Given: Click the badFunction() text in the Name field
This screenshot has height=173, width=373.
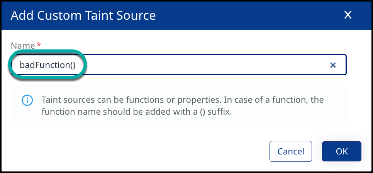Looking at the screenshot, I should coord(47,65).
